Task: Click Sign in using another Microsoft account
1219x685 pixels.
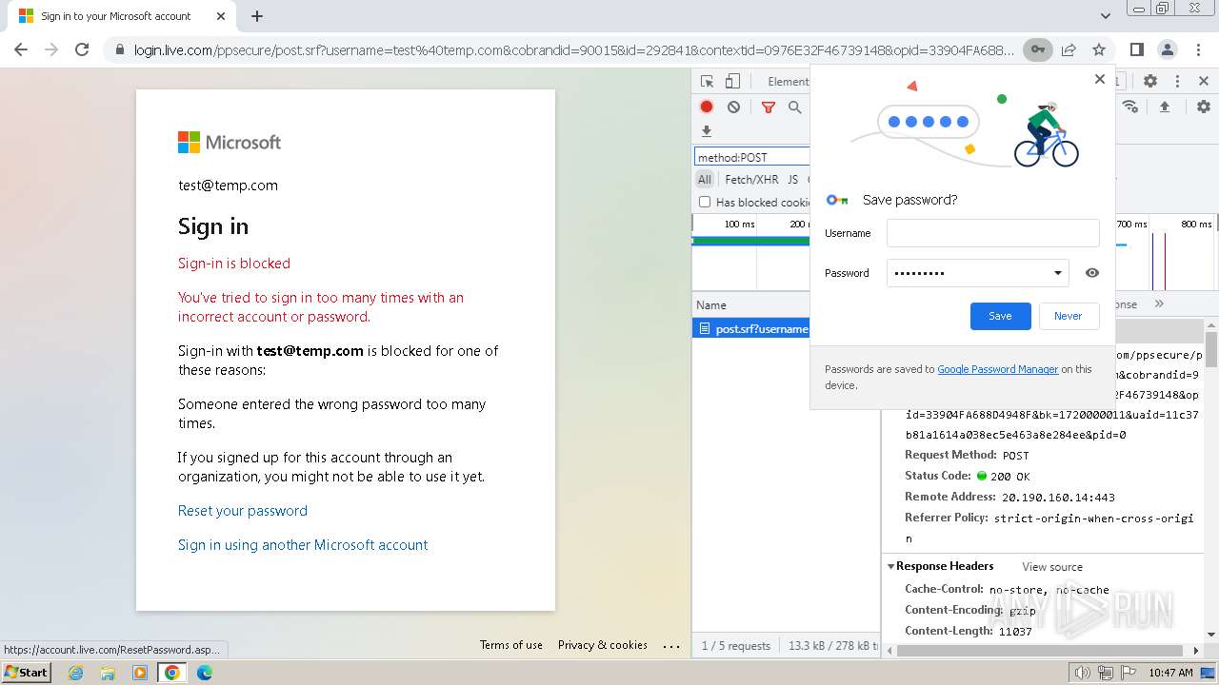Action: 303,545
